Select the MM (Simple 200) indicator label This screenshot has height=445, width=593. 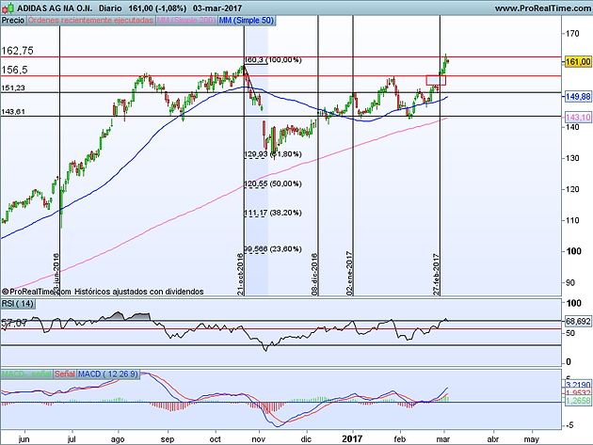point(186,21)
